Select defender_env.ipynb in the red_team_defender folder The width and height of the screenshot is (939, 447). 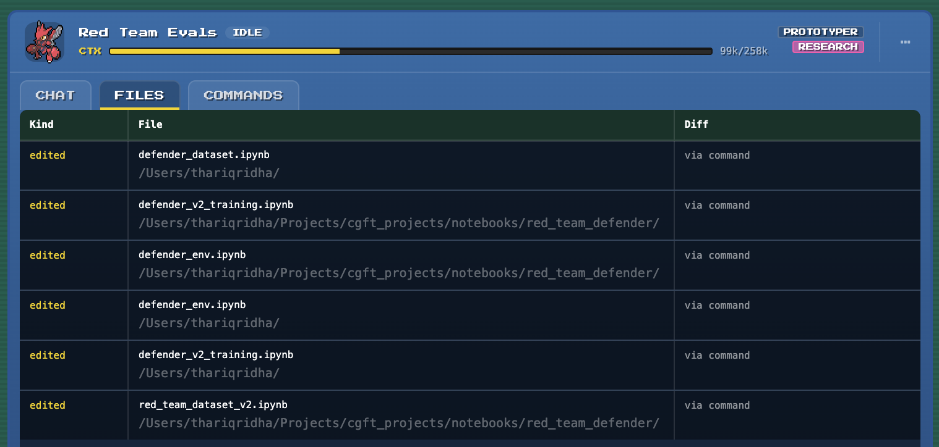point(470,265)
